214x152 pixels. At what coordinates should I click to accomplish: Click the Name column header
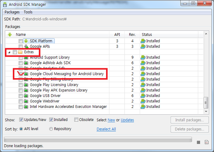tap(57, 34)
